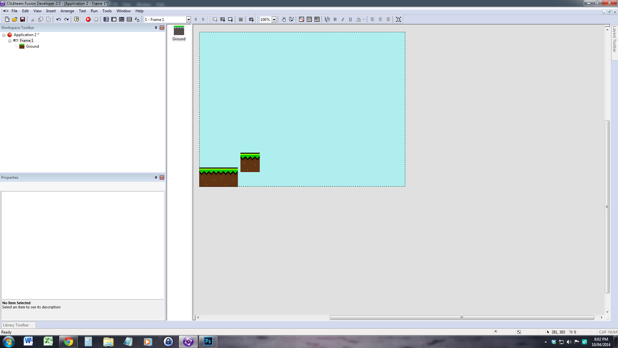The width and height of the screenshot is (618, 348).
Task: Undo the last action
Action: point(58,19)
